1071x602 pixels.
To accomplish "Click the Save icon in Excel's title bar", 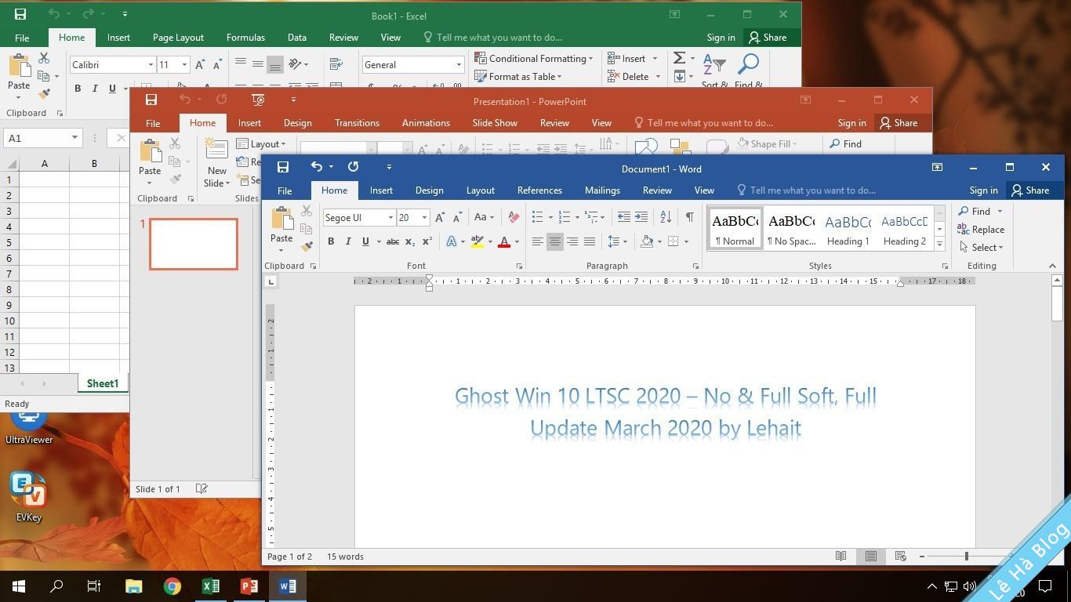I will point(20,14).
